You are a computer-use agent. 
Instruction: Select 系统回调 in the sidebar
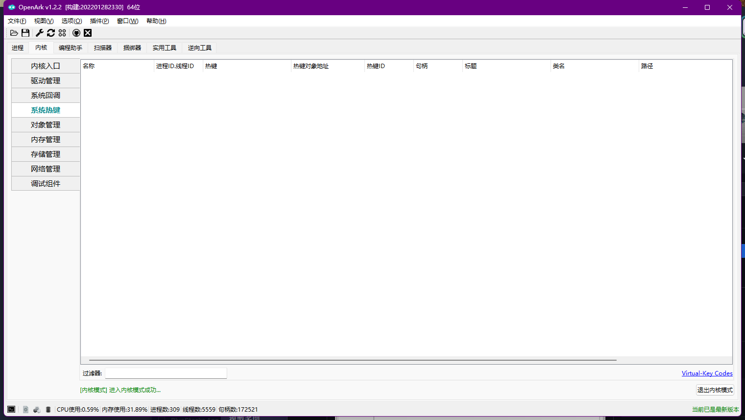coord(46,96)
